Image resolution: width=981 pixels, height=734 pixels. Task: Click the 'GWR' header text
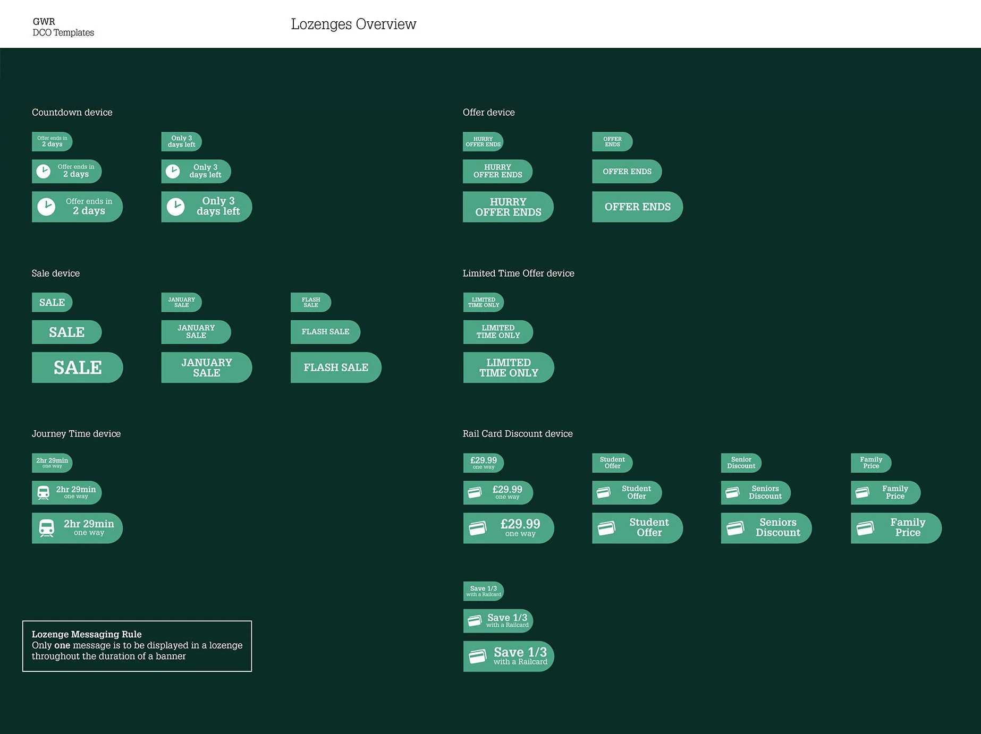(44, 22)
